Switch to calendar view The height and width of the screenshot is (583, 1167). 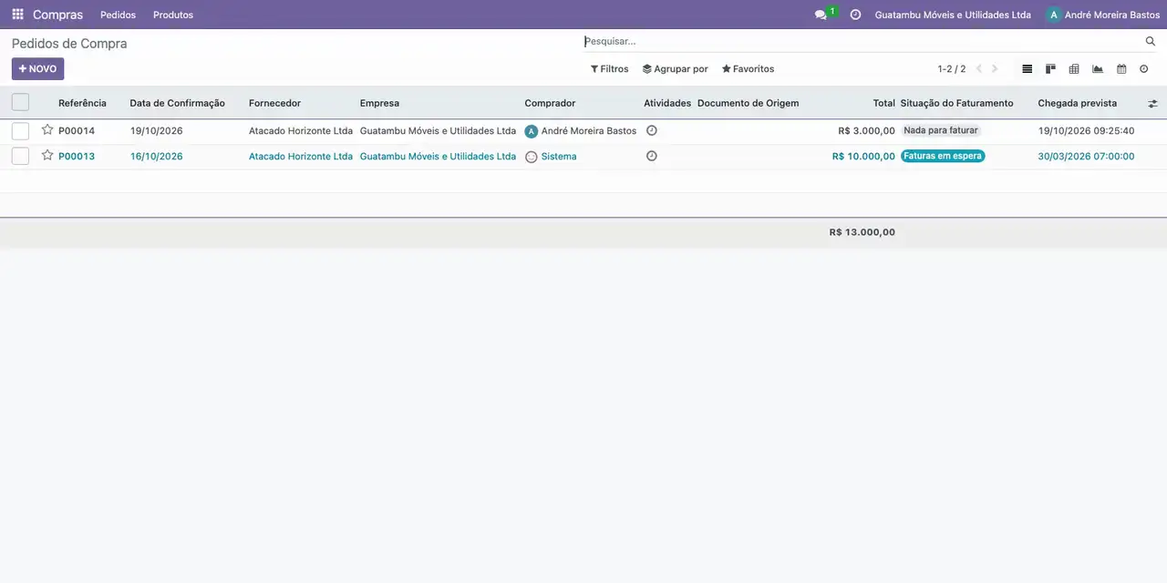[x=1121, y=68]
